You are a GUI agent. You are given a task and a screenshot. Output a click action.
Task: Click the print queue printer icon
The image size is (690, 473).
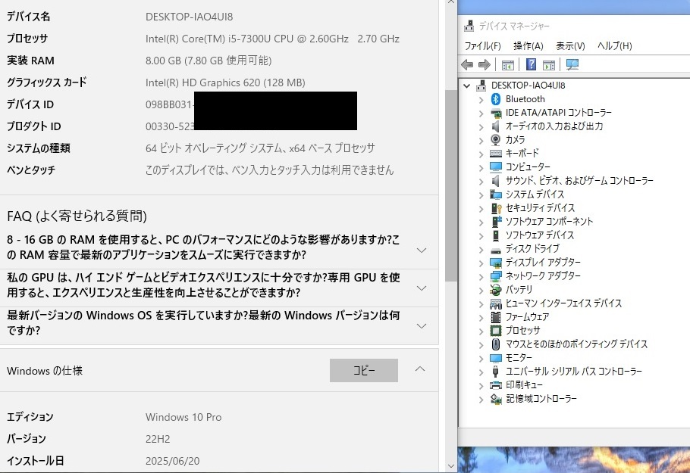pyautogui.click(x=495, y=385)
